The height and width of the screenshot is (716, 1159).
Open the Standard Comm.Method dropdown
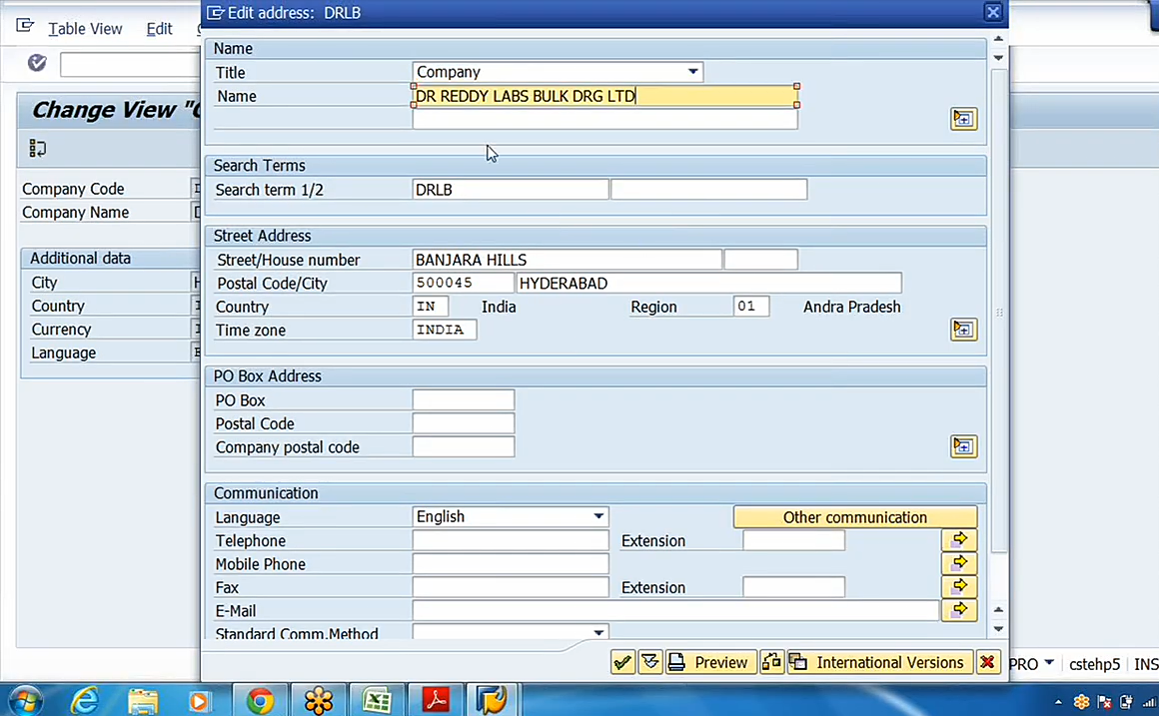coord(598,632)
